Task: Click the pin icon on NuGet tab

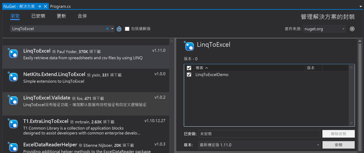Action: (40, 7)
